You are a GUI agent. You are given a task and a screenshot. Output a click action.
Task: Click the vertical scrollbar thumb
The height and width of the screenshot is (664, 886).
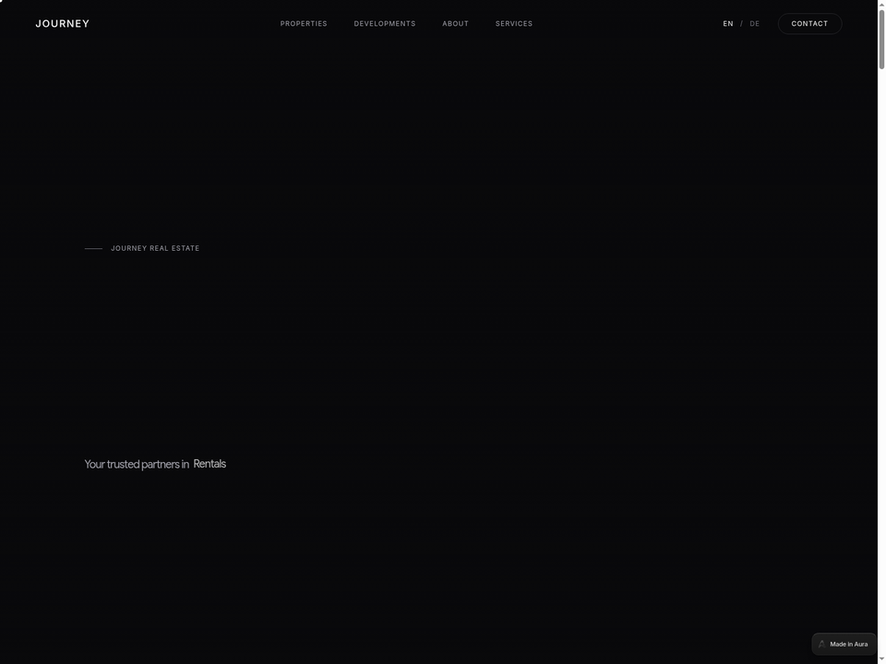881,40
